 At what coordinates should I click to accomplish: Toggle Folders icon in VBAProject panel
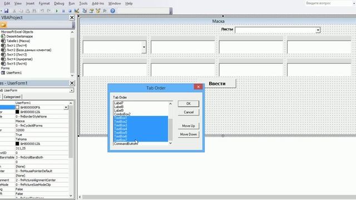click(x=3, y=25)
